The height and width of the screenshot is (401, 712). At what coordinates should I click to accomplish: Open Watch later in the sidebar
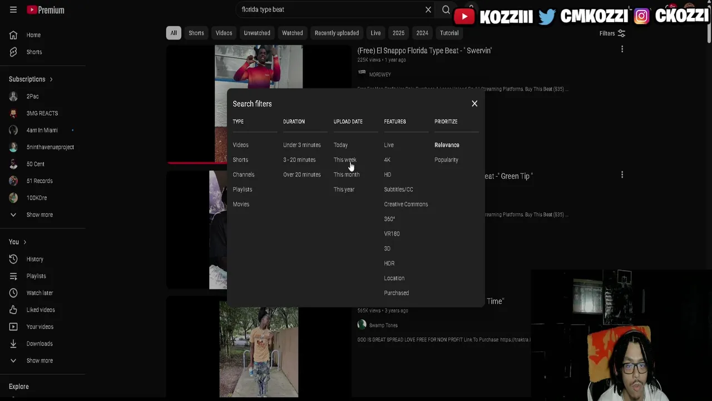click(x=39, y=293)
